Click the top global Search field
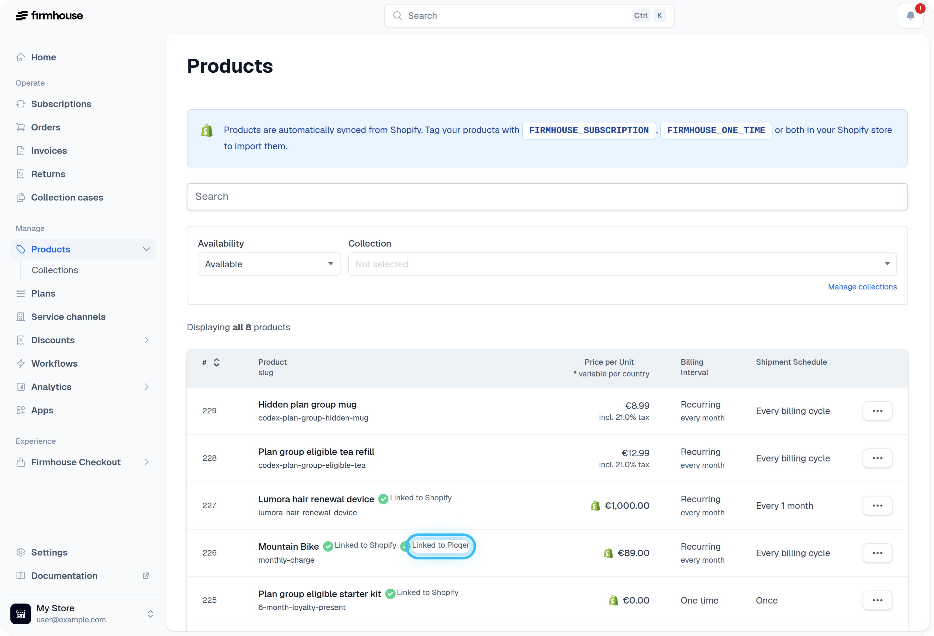 pyautogui.click(x=529, y=16)
